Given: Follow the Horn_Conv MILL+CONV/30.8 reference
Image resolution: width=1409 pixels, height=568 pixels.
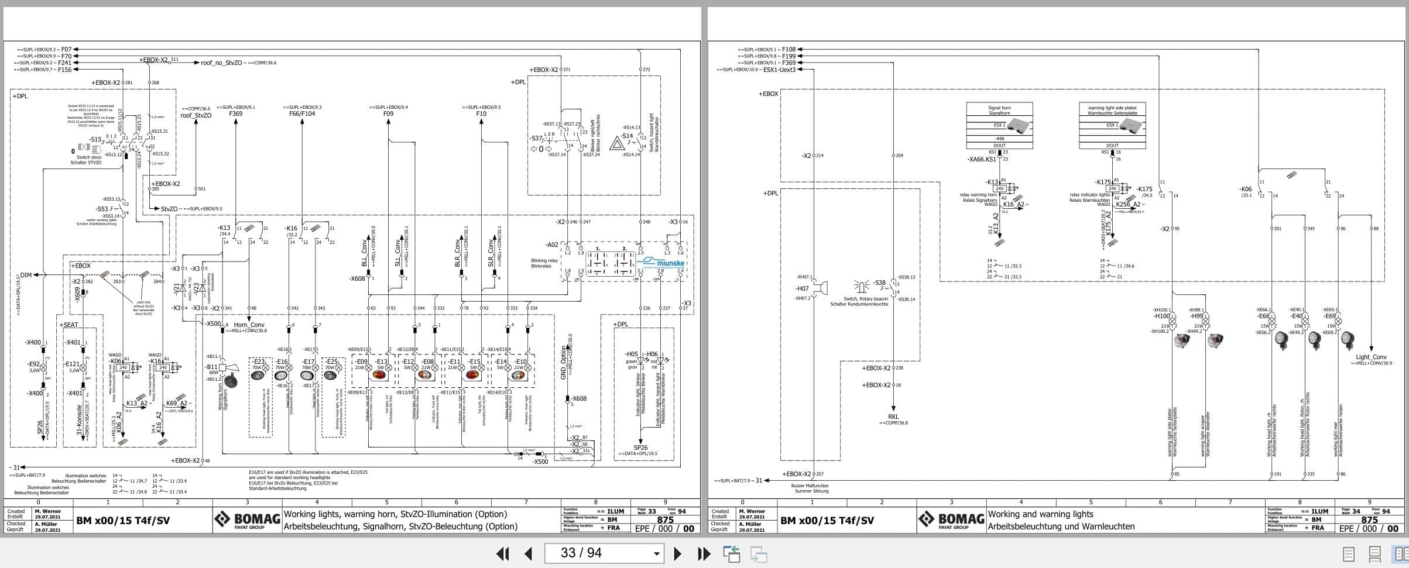Looking at the screenshot, I should click(248, 326).
